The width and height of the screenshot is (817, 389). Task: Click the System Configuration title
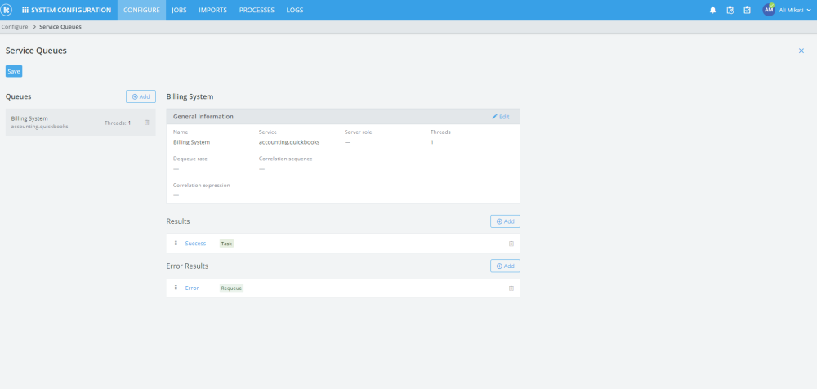point(71,10)
